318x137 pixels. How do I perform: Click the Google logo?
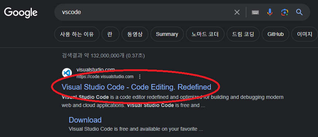click(x=21, y=13)
